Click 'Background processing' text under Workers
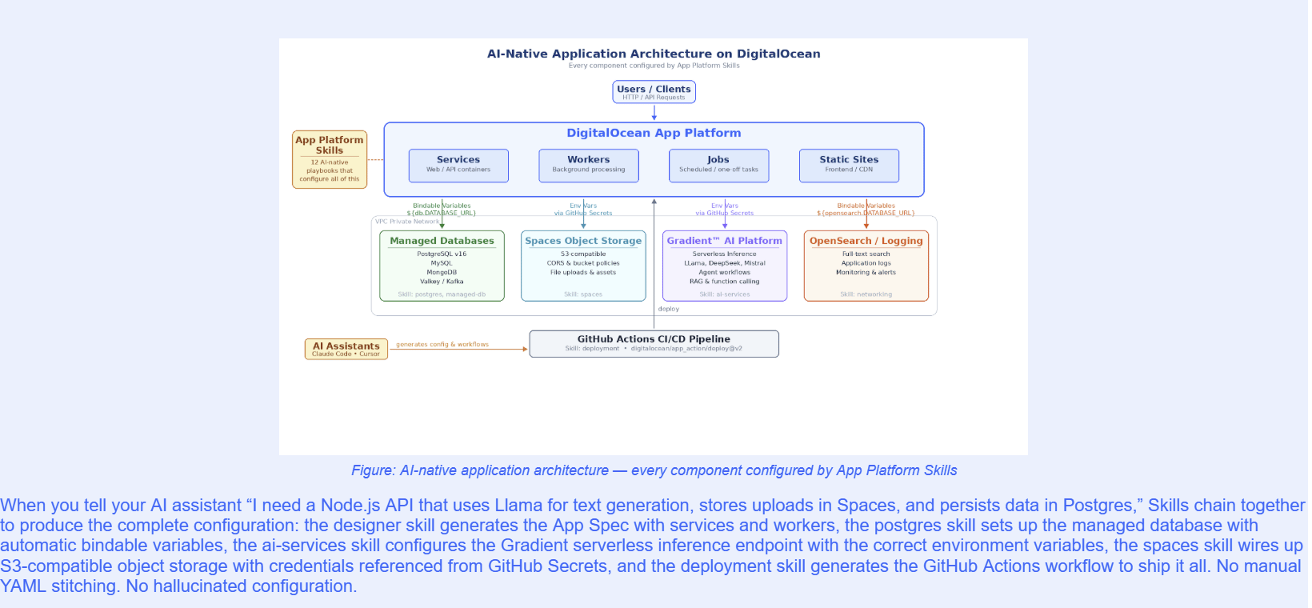 (x=589, y=170)
